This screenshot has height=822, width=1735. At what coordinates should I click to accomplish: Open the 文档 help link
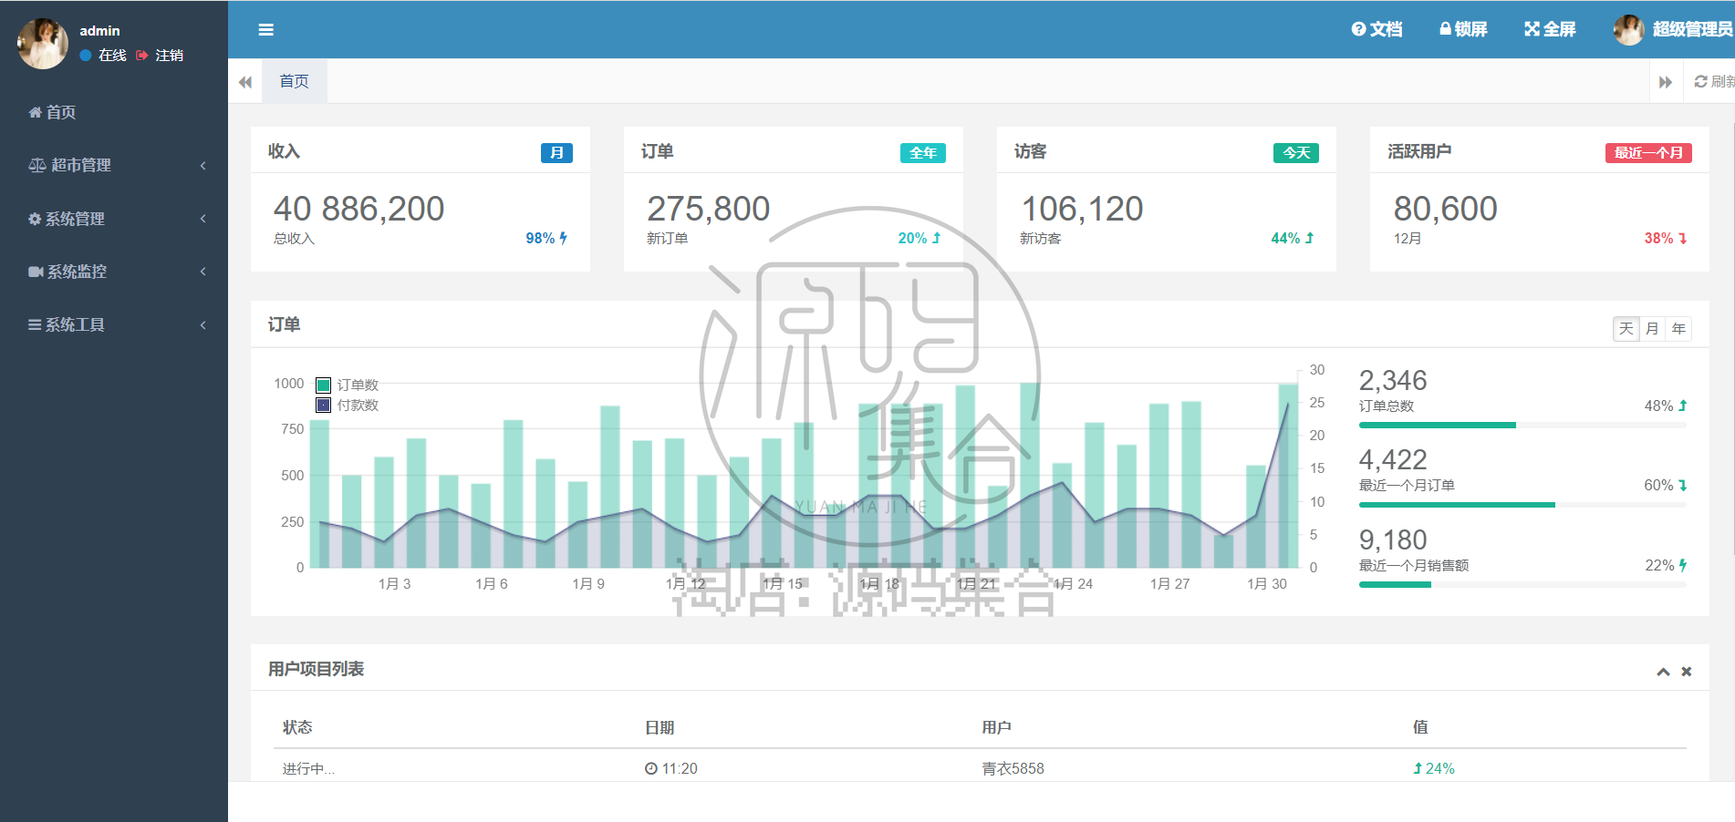pyautogui.click(x=1377, y=29)
